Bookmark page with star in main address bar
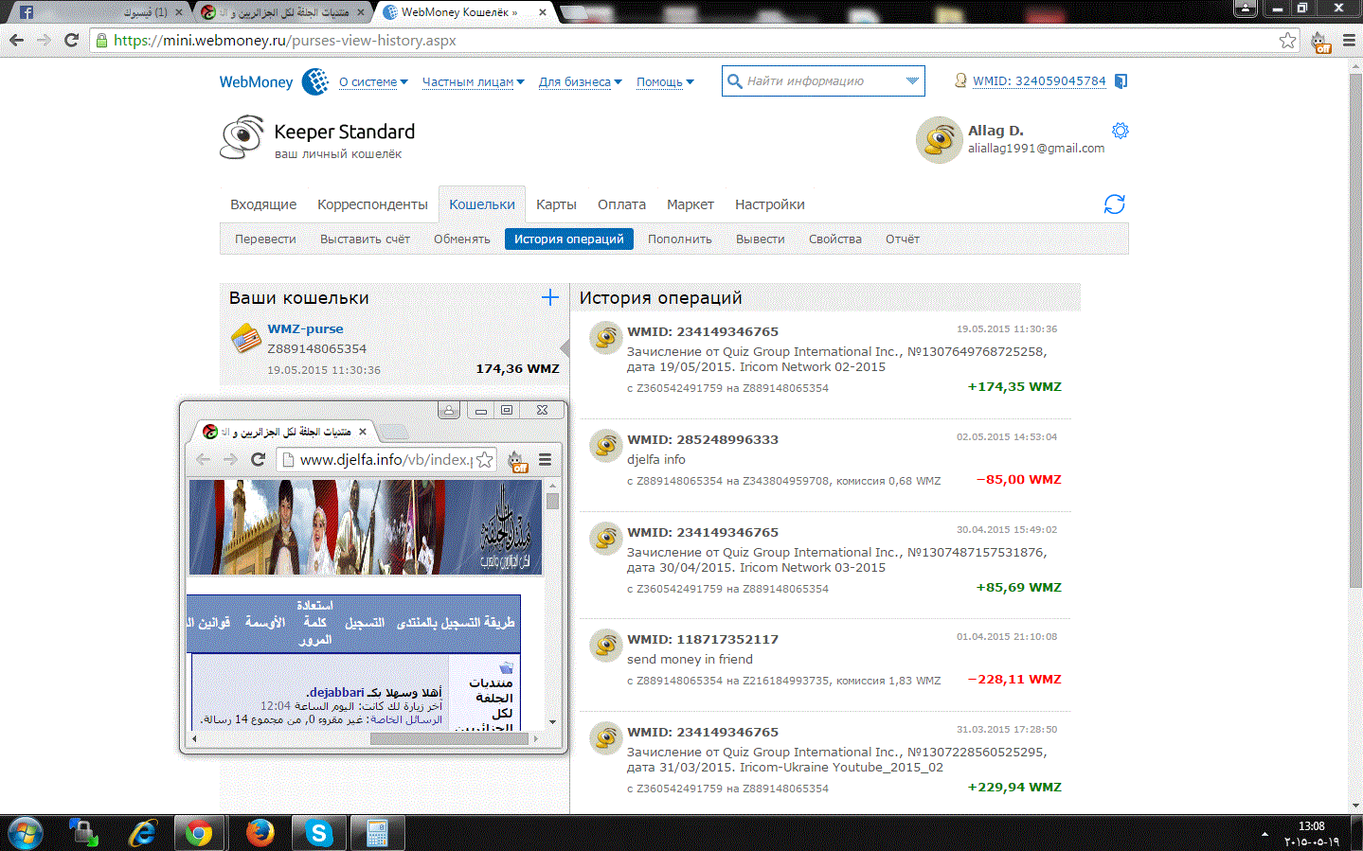This screenshot has height=851, width=1363. click(x=1287, y=40)
